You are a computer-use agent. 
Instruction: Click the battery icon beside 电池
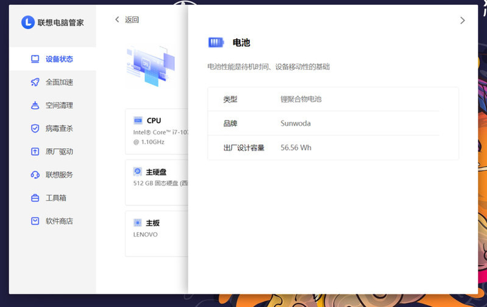216,43
